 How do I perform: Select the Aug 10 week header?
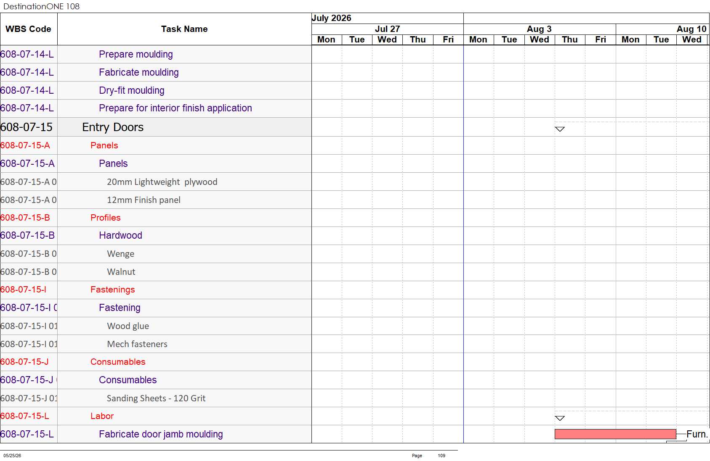click(691, 29)
